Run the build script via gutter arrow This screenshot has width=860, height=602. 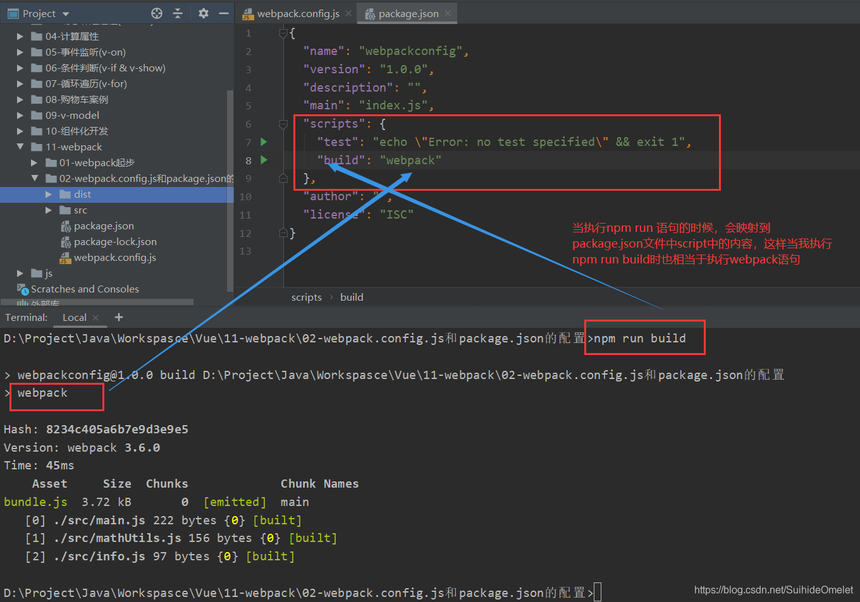(x=264, y=160)
